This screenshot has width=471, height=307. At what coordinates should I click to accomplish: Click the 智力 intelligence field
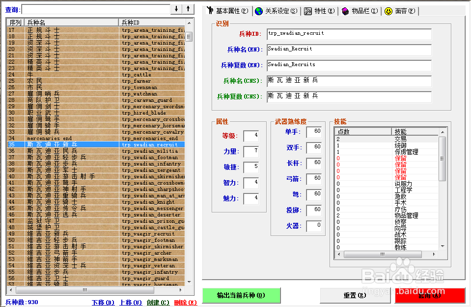click(x=251, y=183)
